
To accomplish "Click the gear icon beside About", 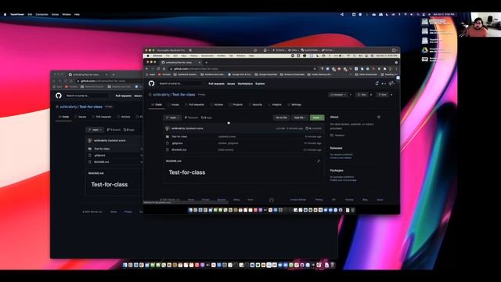I will (379, 117).
